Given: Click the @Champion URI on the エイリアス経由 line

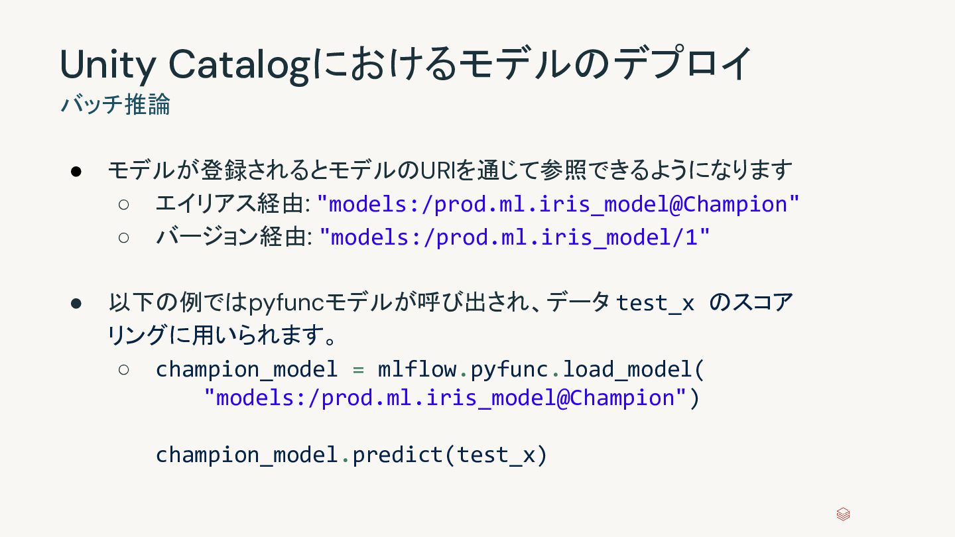Looking at the screenshot, I should 558,204.
